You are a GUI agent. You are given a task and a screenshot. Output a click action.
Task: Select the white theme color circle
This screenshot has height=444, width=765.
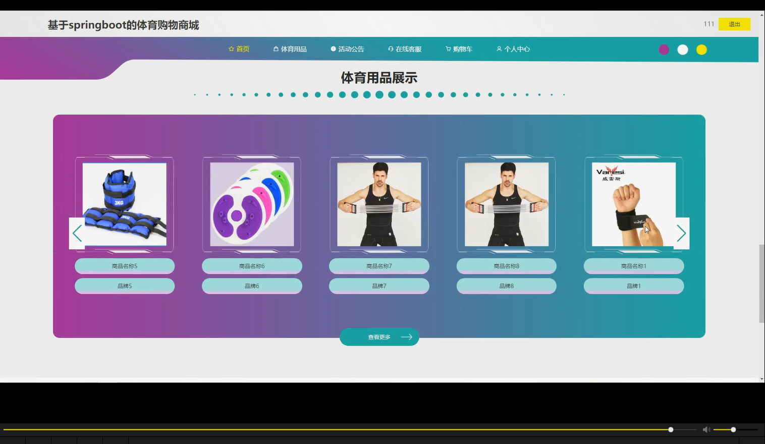[682, 49]
